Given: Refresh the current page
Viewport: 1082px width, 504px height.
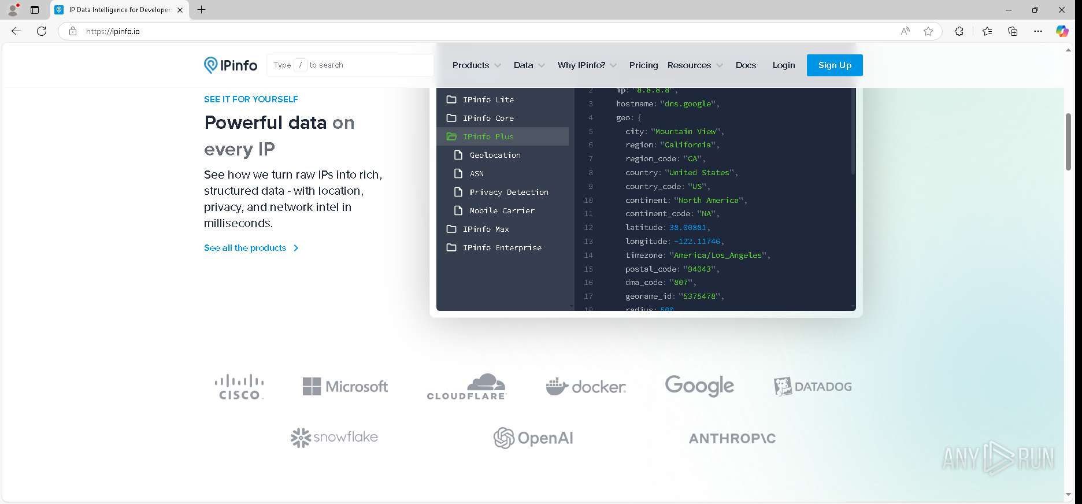Looking at the screenshot, I should [42, 31].
